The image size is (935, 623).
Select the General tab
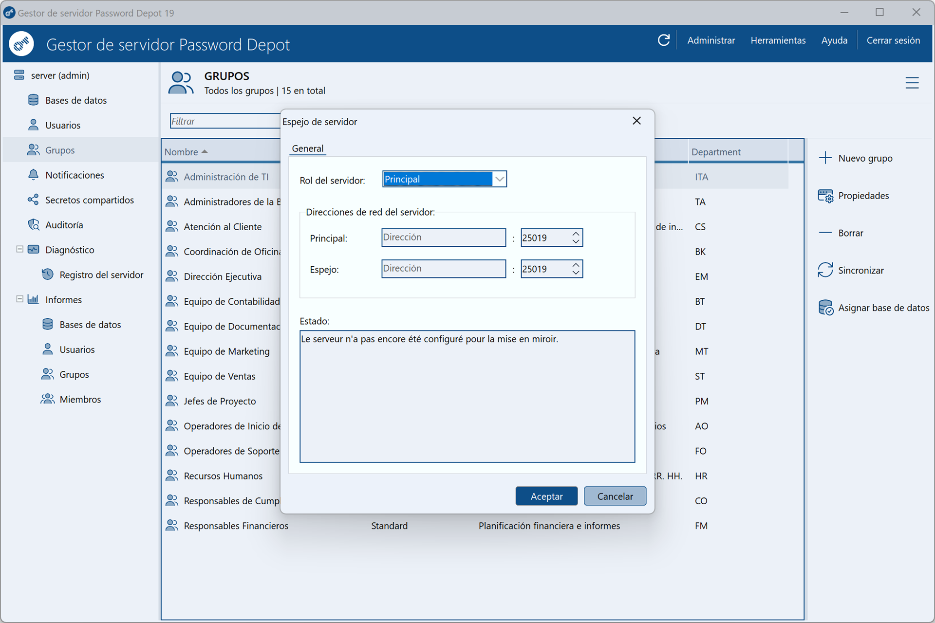[308, 148]
